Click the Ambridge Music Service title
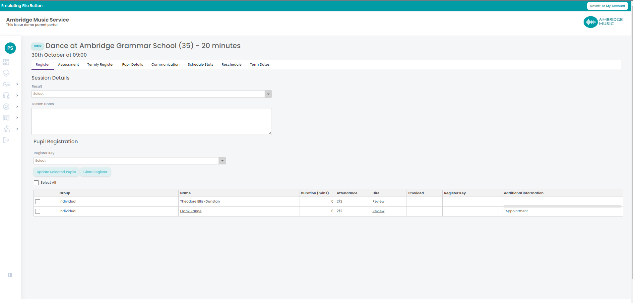The height and width of the screenshot is (303, 633). [x=37, y=20]
